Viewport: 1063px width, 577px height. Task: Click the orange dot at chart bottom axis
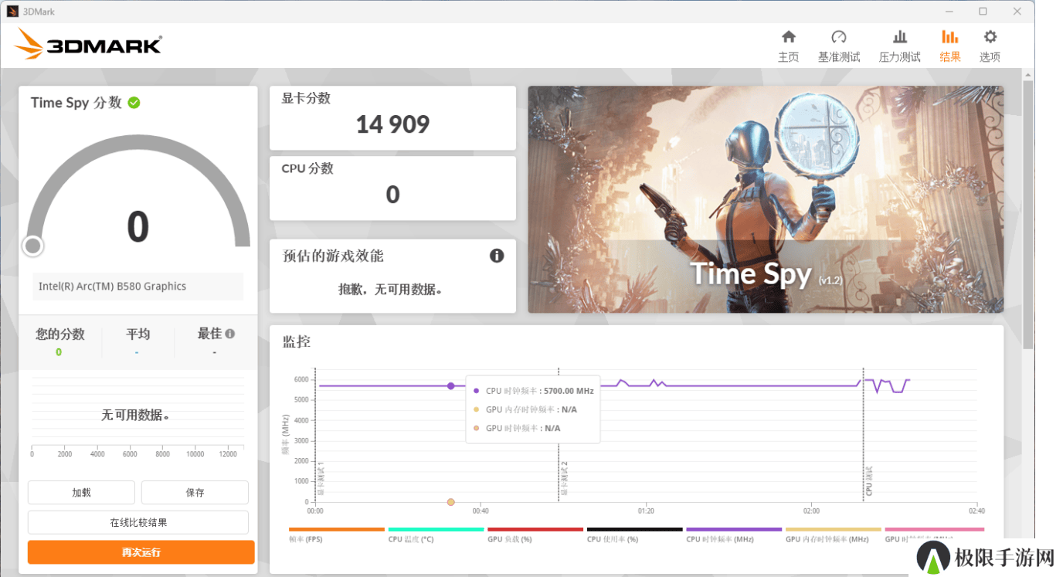pos(451,502)
